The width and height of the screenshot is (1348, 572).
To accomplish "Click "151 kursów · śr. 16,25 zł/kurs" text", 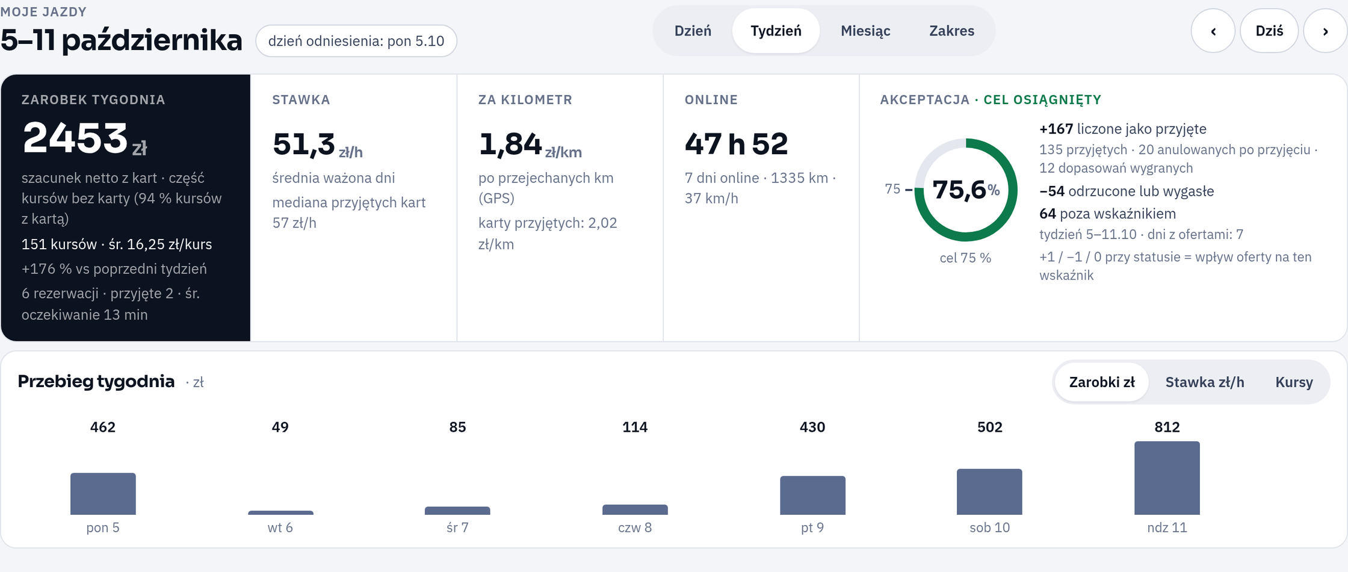I will (x=117, y=244).
